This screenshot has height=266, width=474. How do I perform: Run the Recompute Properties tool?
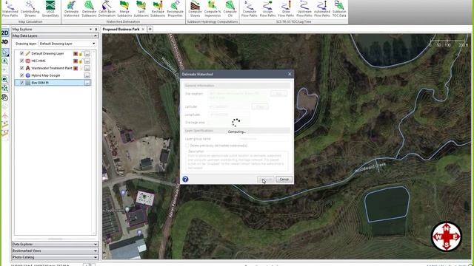(175, 10)
